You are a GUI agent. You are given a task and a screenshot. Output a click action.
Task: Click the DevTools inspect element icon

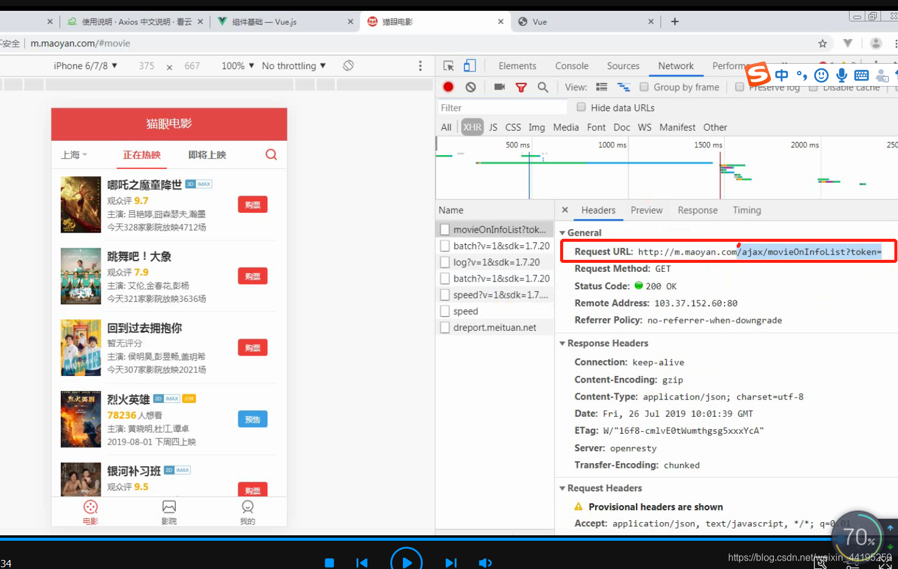(x=449, y=66)
